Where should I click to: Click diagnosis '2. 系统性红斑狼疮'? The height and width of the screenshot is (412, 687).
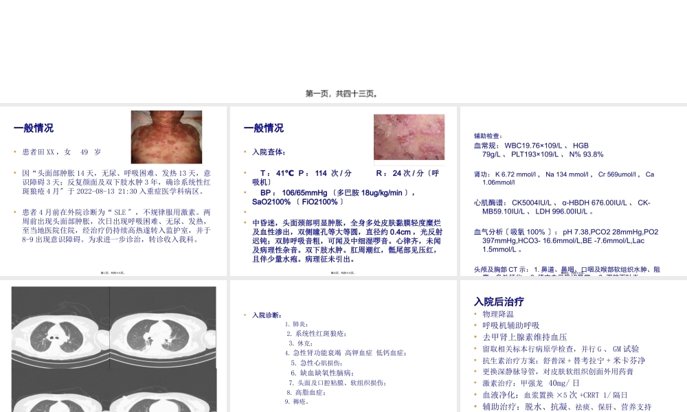tap(316, 334)
